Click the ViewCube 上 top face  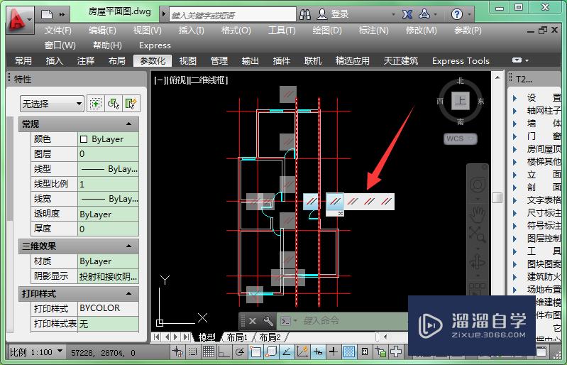[461, 101]
